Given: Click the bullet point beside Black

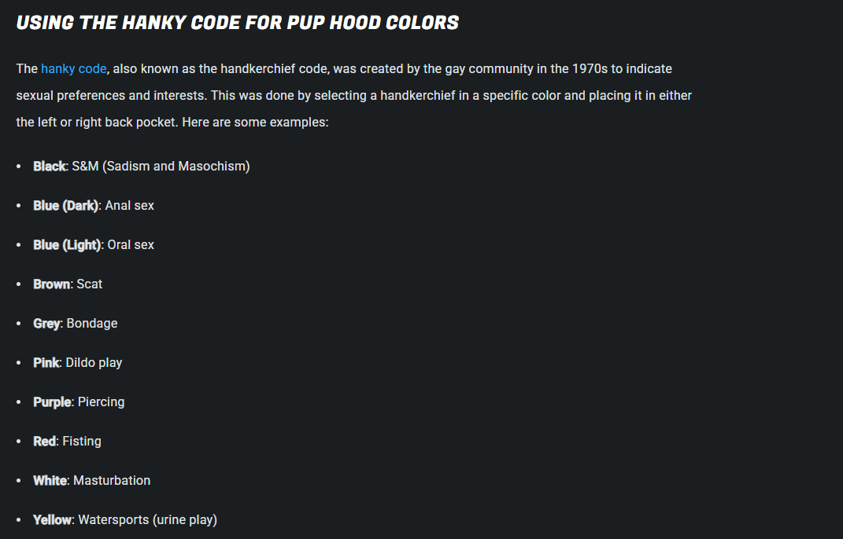Looking at the screenshot, I should coord(19,167).
